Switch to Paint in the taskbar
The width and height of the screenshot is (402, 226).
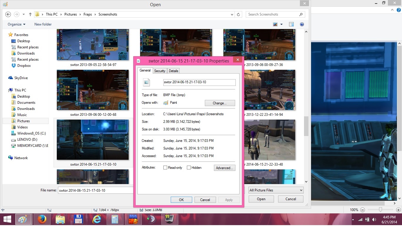[x=23, y=219]
